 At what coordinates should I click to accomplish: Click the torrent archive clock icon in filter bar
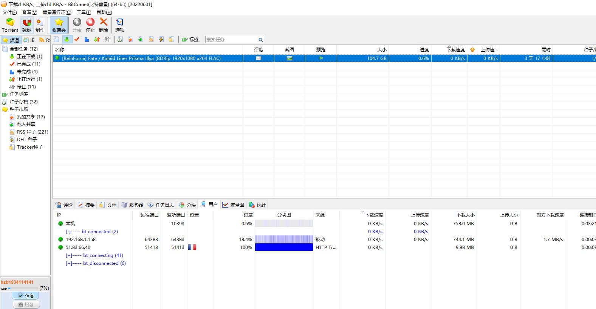120,40
